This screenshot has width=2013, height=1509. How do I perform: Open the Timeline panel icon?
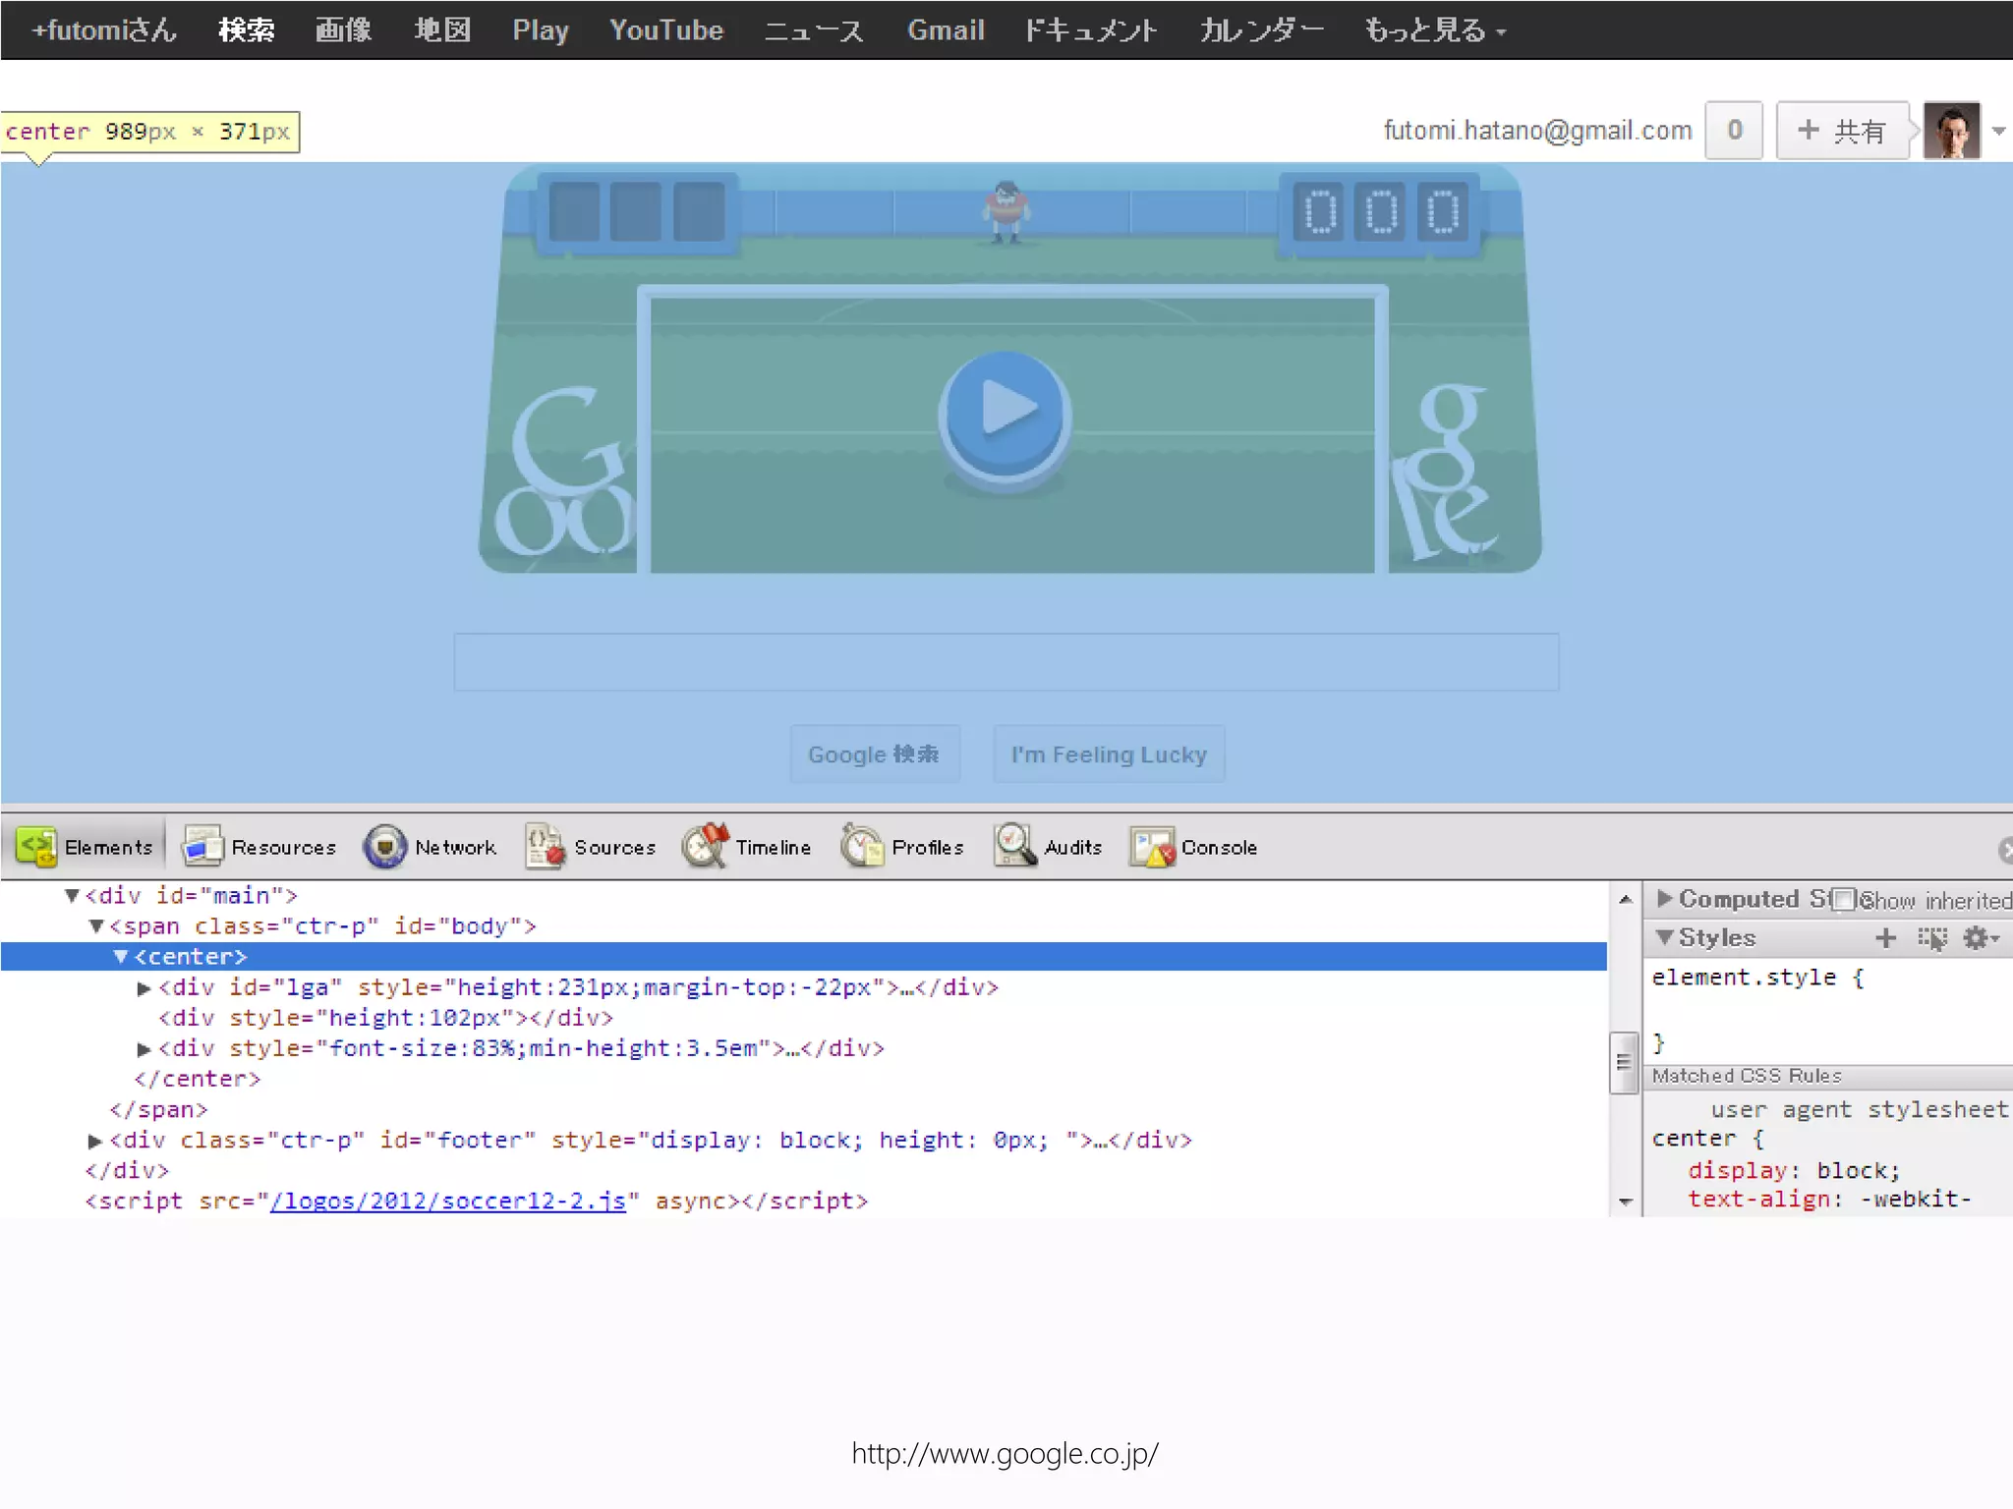point(705,847)
